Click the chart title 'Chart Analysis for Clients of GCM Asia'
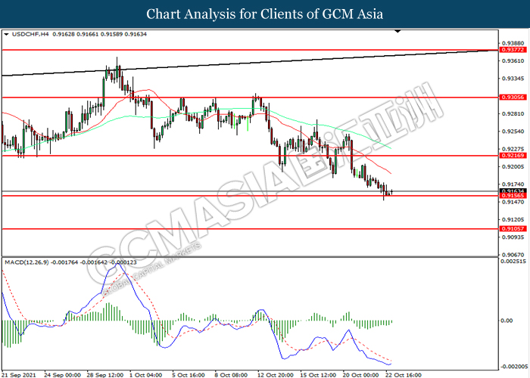This screenshot has height=378, width=530. [x=265, y=14]
